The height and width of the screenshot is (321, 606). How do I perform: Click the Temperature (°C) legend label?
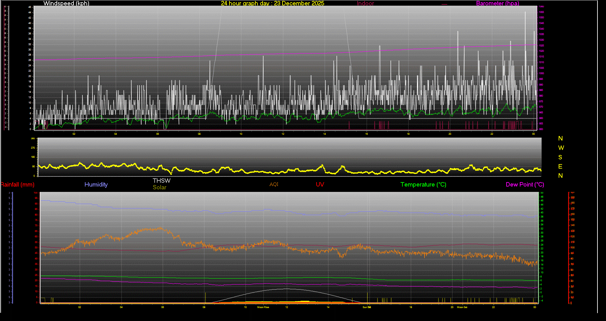coord(423,185)
